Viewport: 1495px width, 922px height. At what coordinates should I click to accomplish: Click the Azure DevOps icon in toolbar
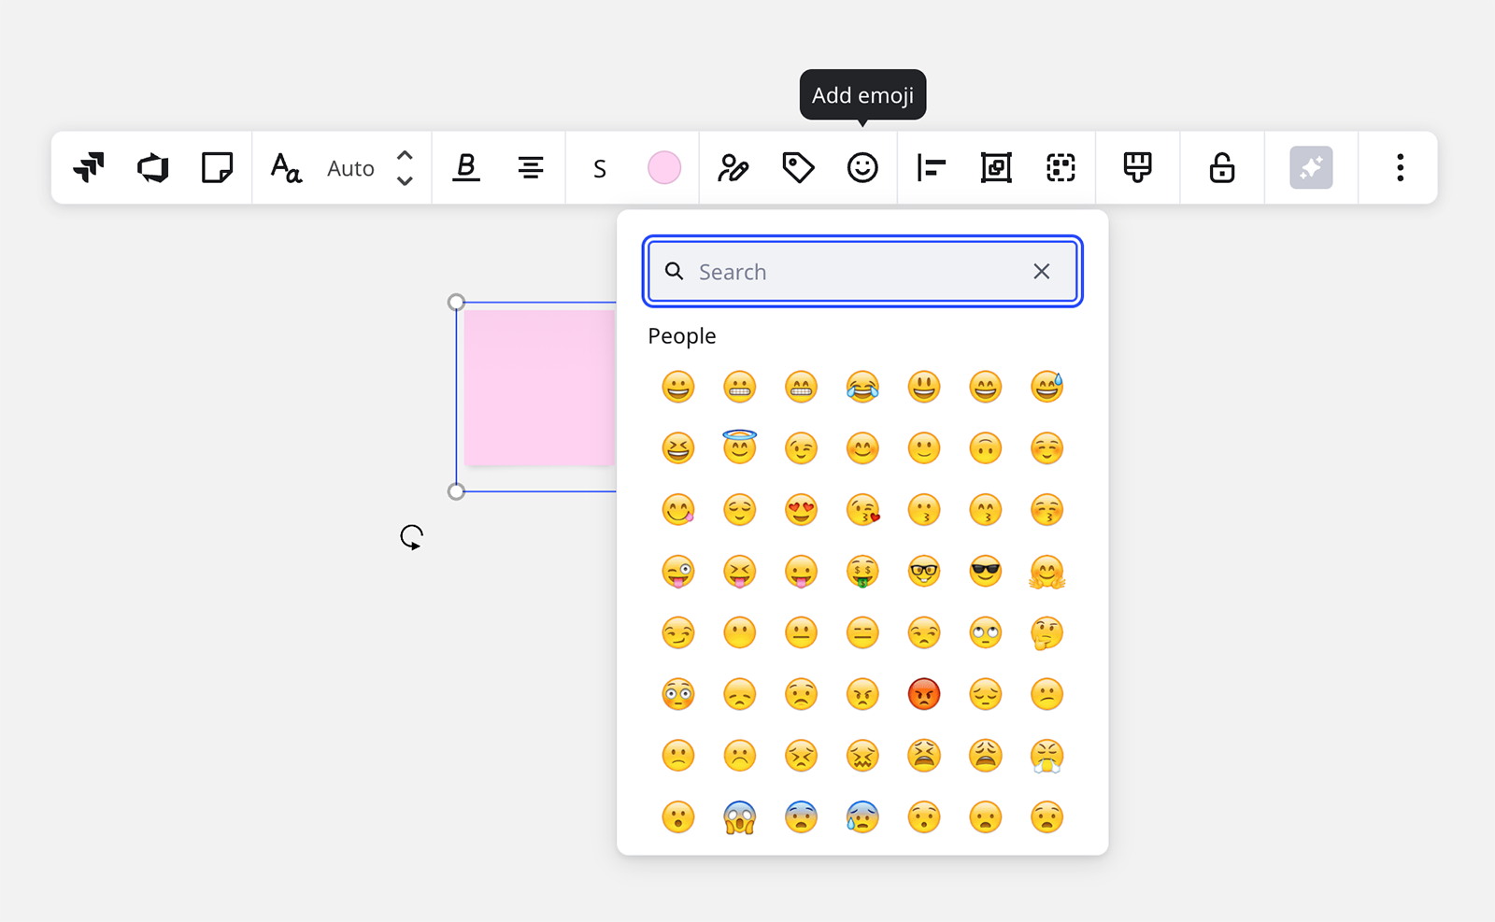153,168
